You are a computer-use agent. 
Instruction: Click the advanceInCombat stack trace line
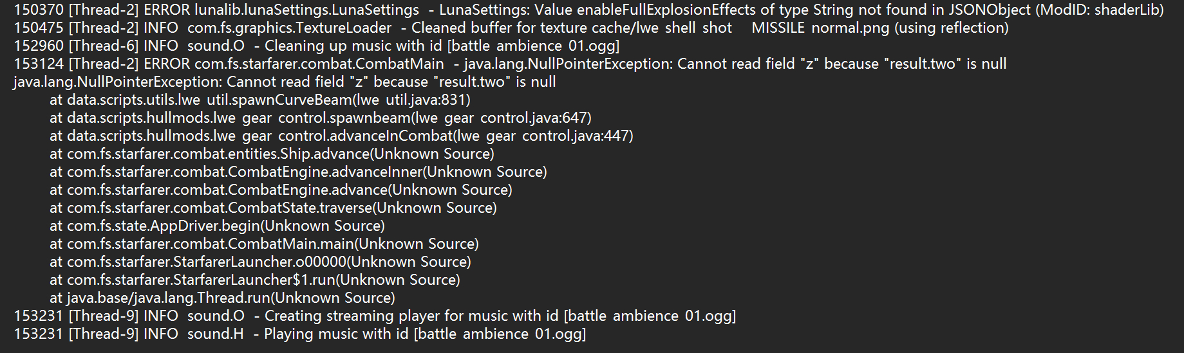pos(341,136)
